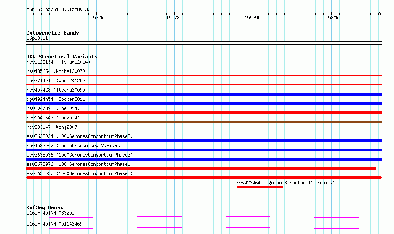
Task: Click the nsv4532007 (gnomADStructuralVariants) label
Action: click(x=76, y=146)
